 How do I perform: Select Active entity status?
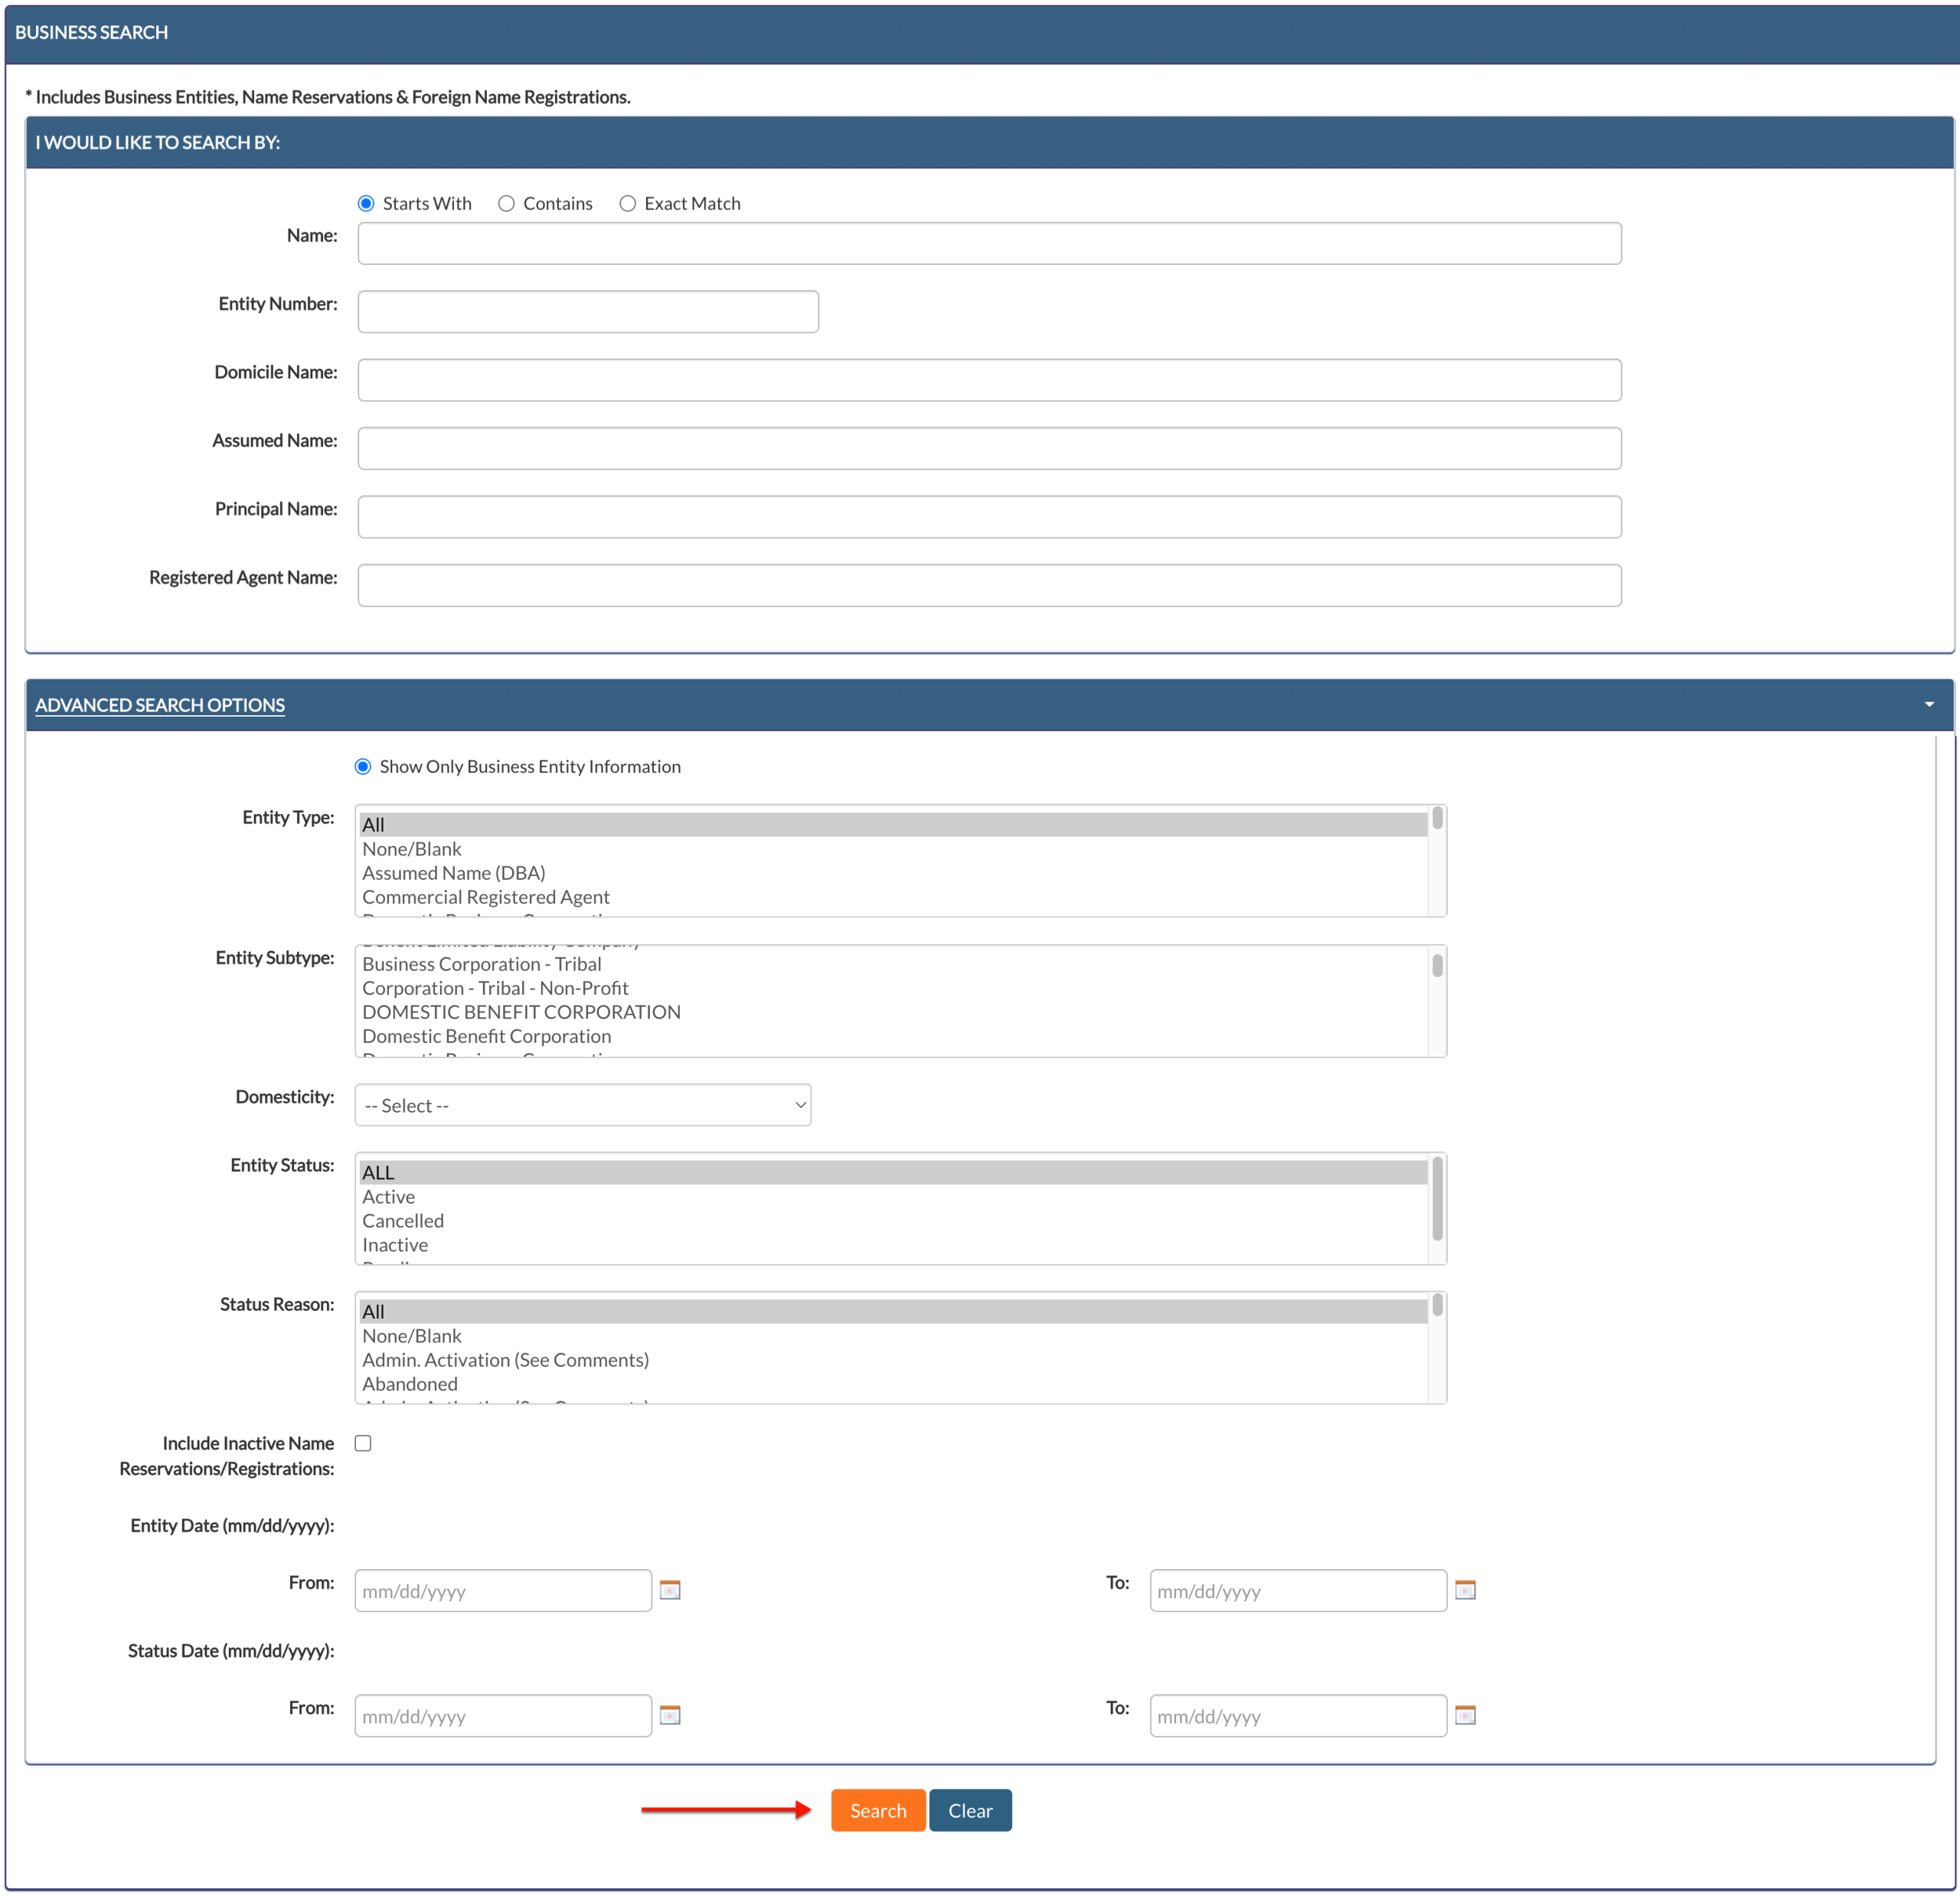click(x=893, y=1197)
